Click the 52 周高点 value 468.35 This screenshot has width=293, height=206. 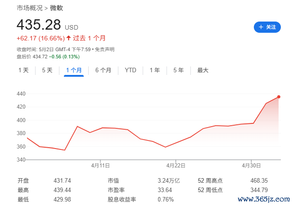[x=259, y=180]
